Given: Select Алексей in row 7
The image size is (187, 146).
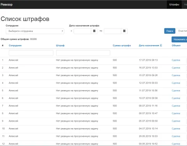Looking at the screenshot, I should tap(13, 106).
